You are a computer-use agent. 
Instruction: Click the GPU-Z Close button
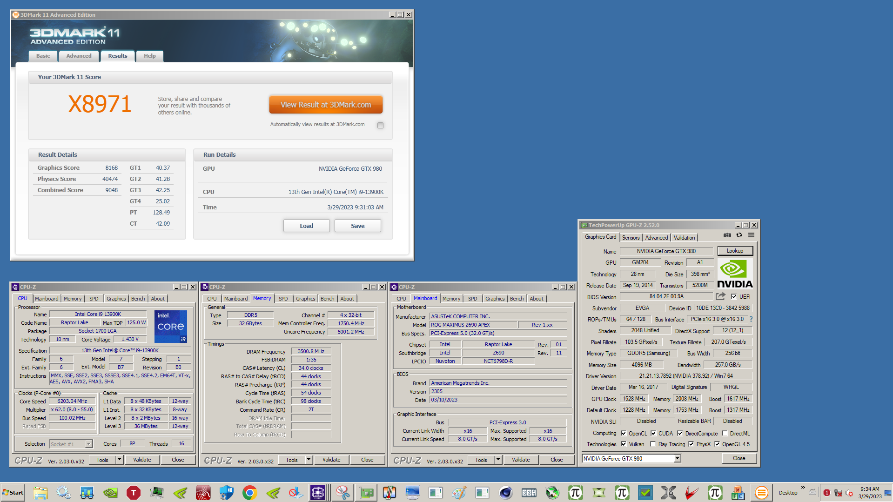(x=739, y=458)
